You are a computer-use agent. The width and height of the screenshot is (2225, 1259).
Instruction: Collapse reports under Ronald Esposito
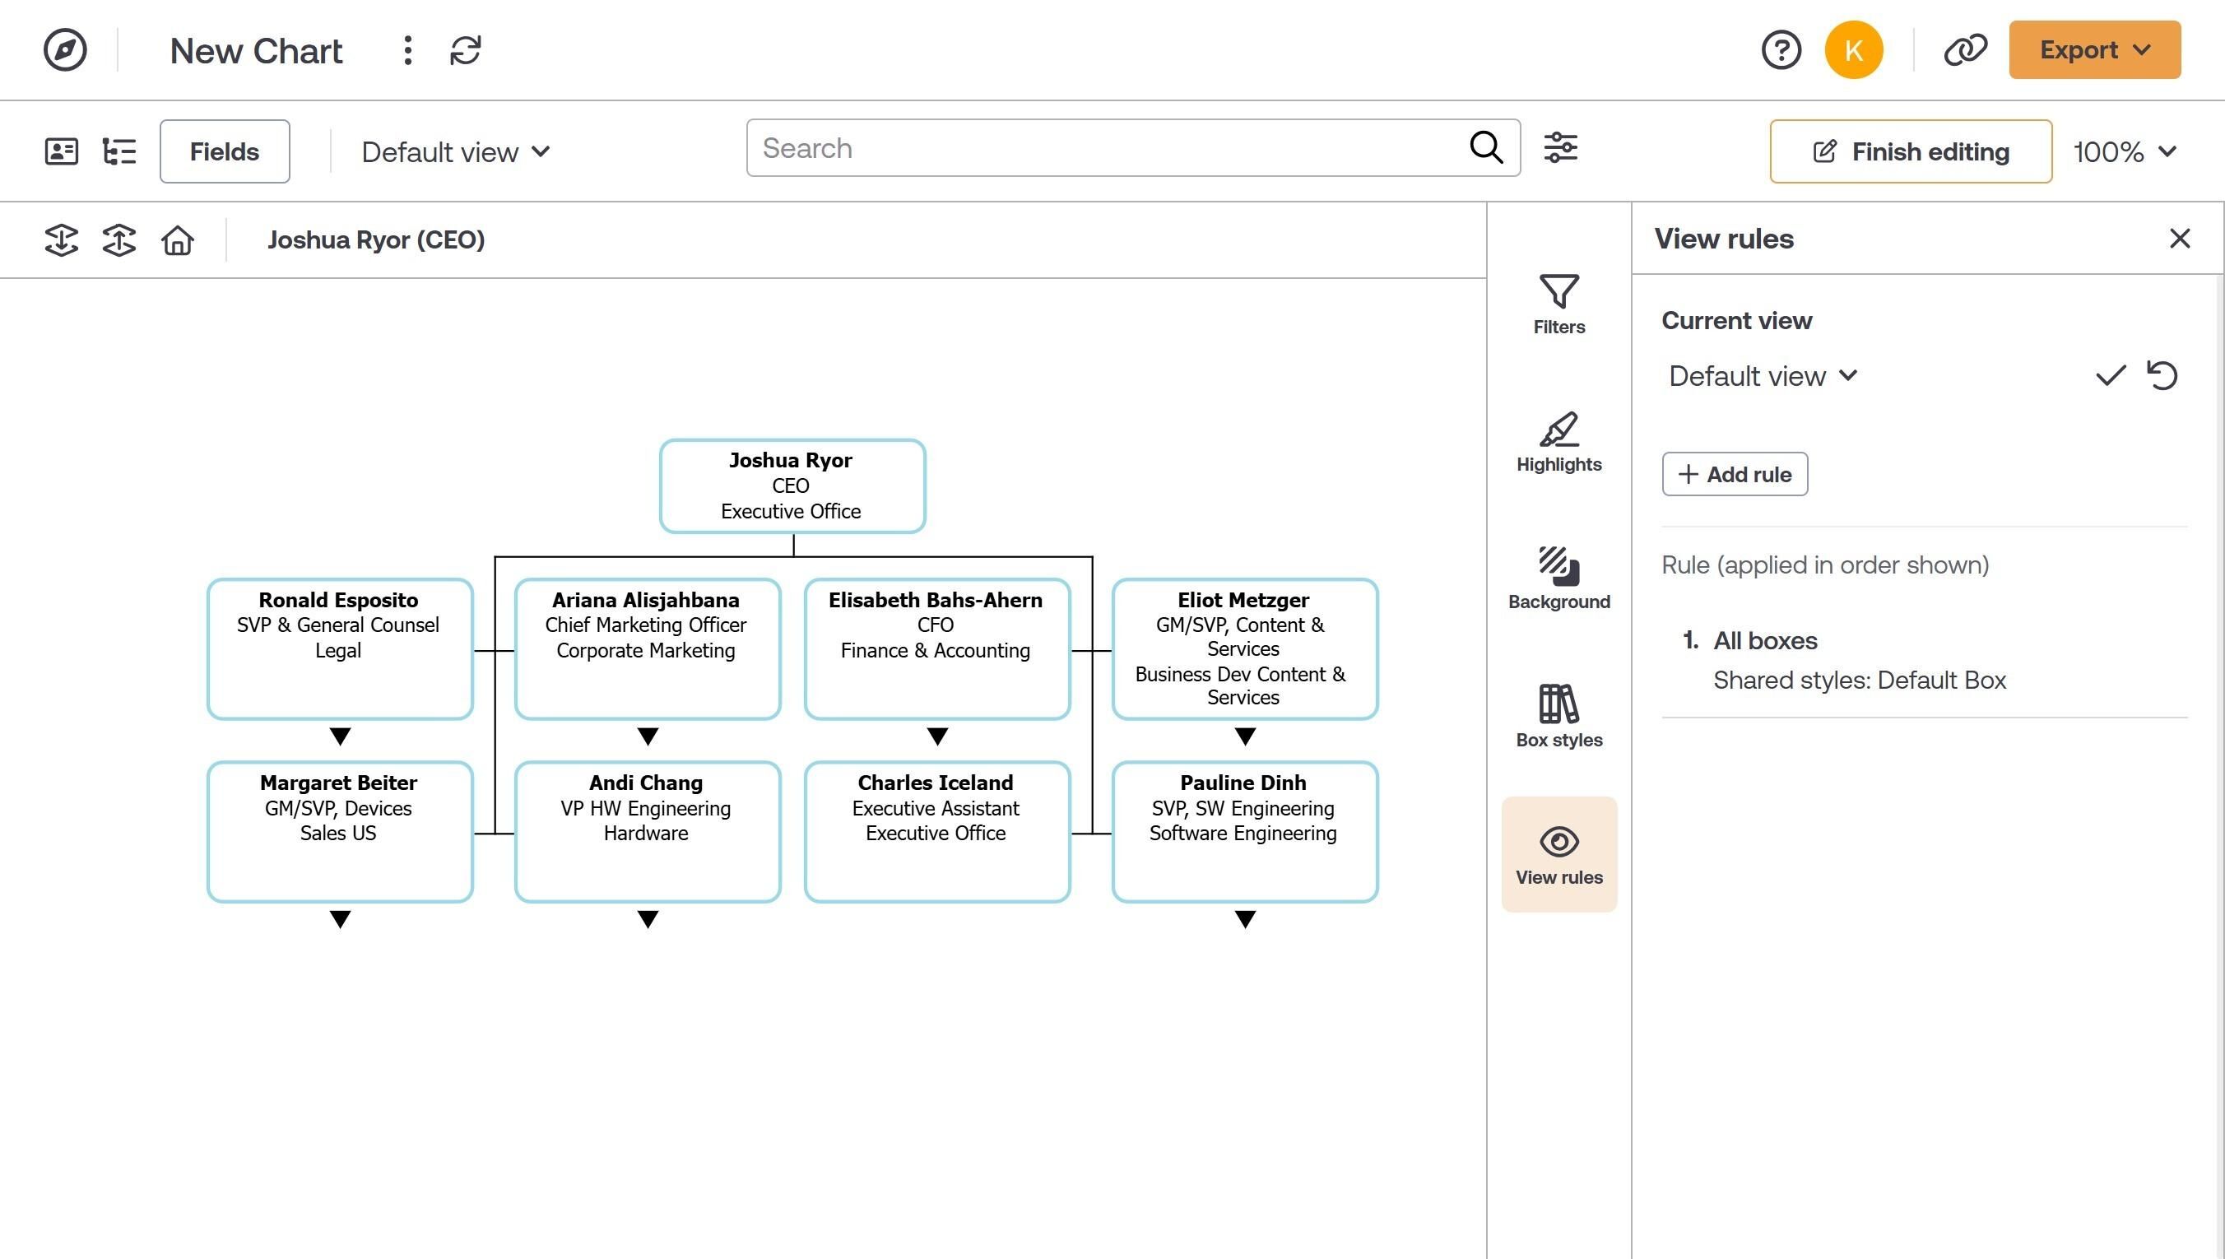click(x=341, y=736)
